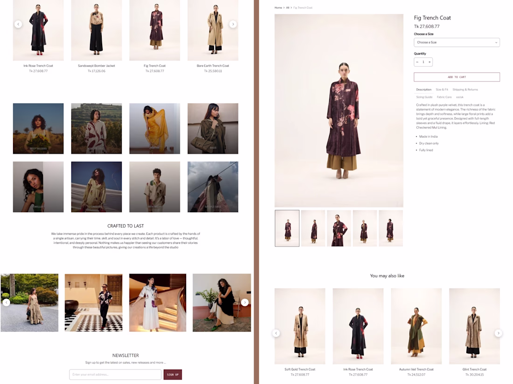Click the newsletter Sign Up button
This screenshot has width=513, height=384.
click(173, 375)
